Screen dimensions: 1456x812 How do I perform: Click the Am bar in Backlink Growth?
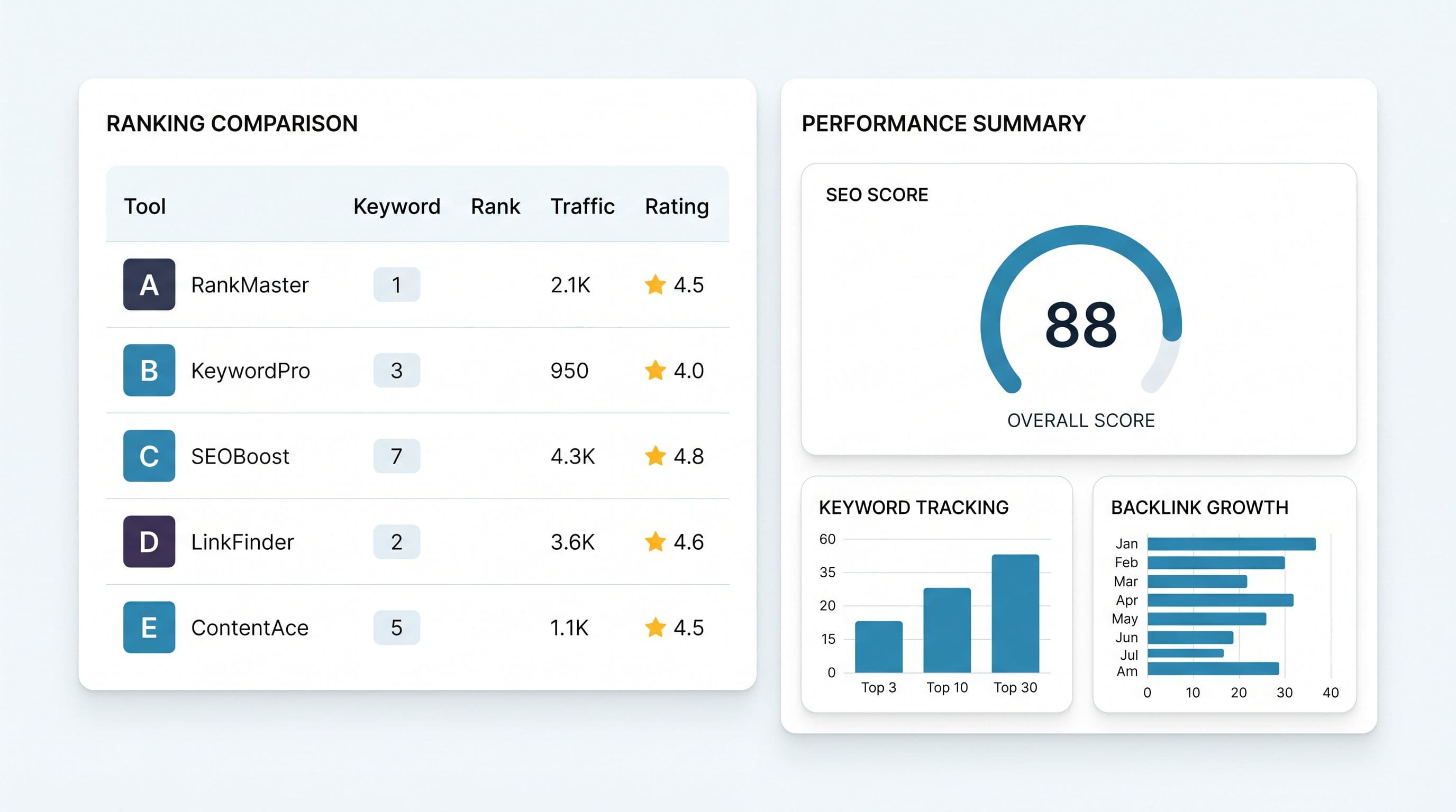1214,669
